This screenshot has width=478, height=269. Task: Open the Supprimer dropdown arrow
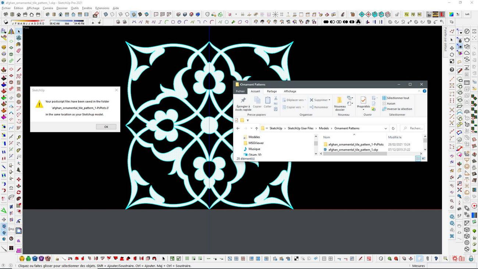click(329, 100)
